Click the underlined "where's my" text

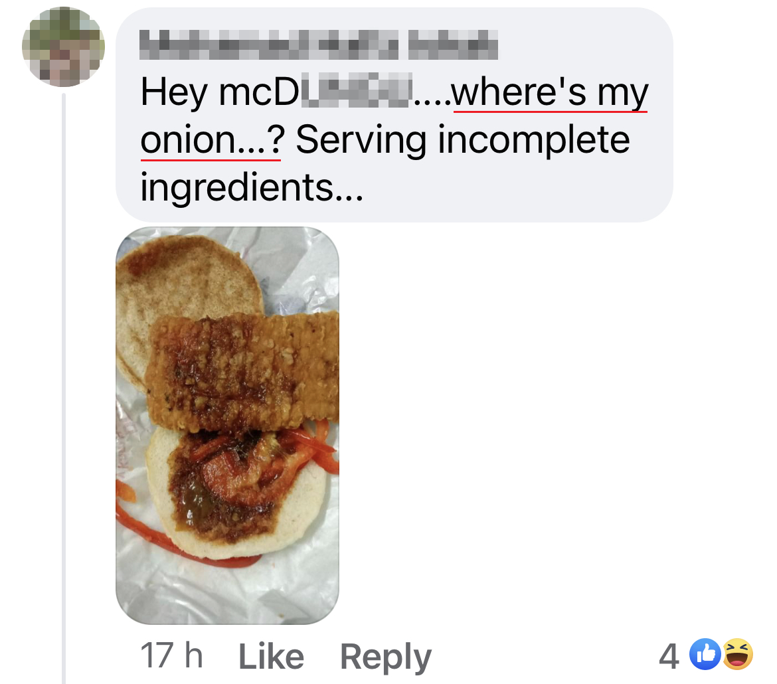point(550,93)
